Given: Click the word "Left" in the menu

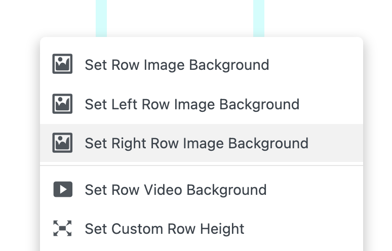Looking at the screenshot, I should click(122, 104).
